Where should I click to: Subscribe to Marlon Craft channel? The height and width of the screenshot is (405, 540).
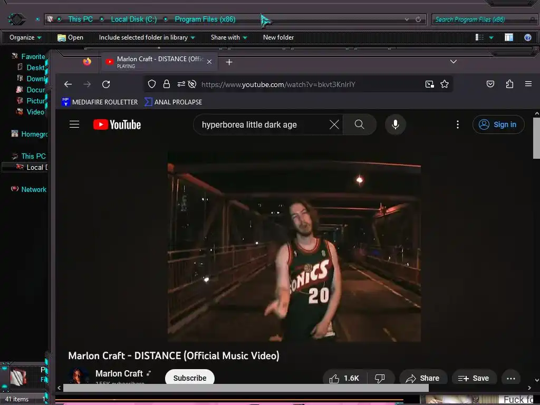coord(190,378)
